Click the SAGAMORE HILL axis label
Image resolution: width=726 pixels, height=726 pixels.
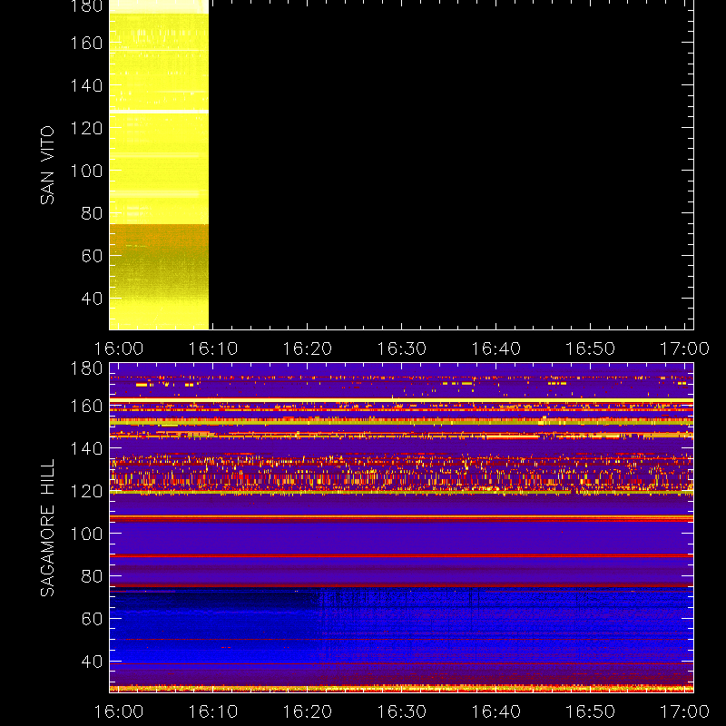click(x=47, y=528)
